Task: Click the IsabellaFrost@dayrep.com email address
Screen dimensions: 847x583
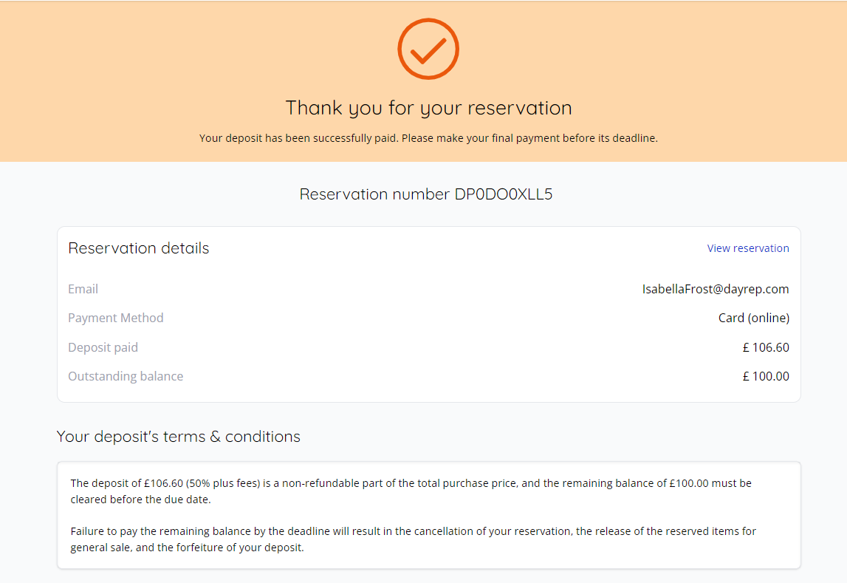Action: (x=715, y=289)
